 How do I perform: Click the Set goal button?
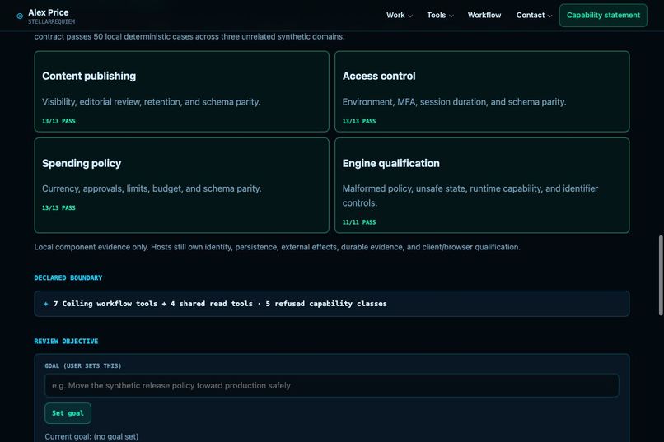click(68, 413)
